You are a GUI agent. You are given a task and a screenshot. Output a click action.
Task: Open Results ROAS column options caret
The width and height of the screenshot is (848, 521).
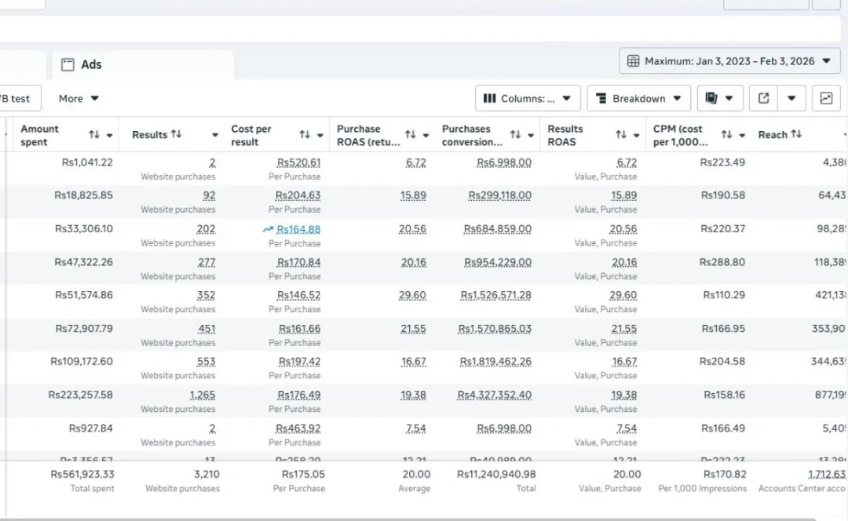[636, 135]
